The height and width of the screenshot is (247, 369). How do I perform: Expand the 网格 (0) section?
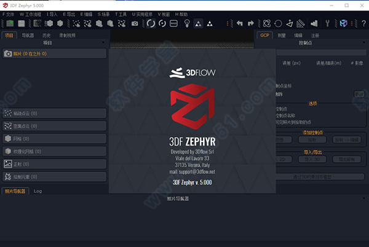tap(54, 139)
